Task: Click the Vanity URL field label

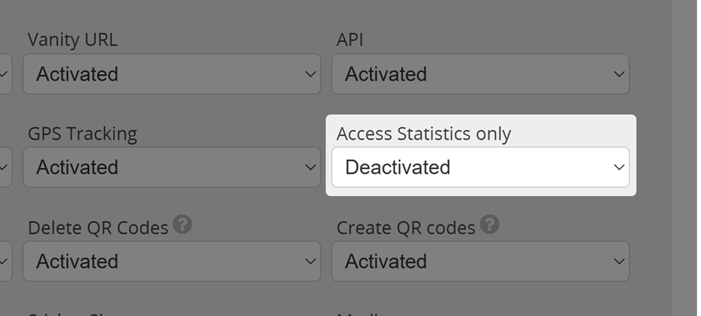Action: (x=73, y=40)
